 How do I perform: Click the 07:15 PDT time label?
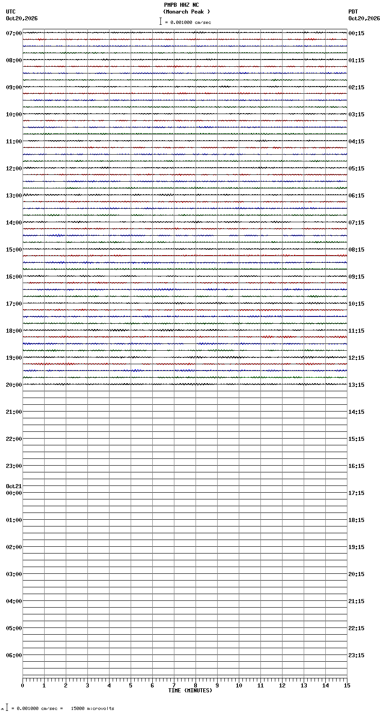tap(356, 223)
